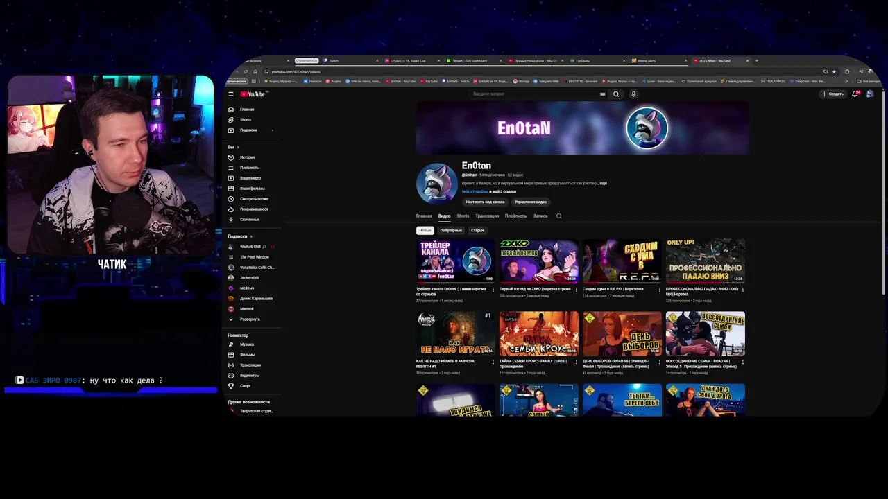Switch to the channel's Трансляции tab
This screenshot has height=499, width=888.
pos(487,216)
